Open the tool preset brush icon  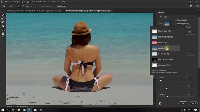(x=10, y=6)
